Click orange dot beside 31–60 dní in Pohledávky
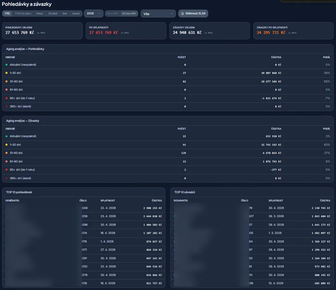 click(6, 81)
